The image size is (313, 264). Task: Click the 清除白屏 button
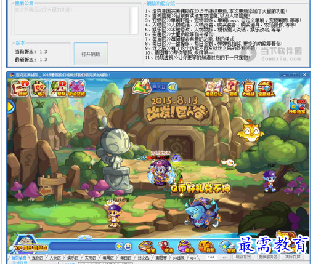pyautogui.click(x=293, y=257)
